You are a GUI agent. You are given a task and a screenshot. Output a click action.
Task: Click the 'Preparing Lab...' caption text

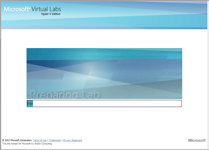coord(69,94)
